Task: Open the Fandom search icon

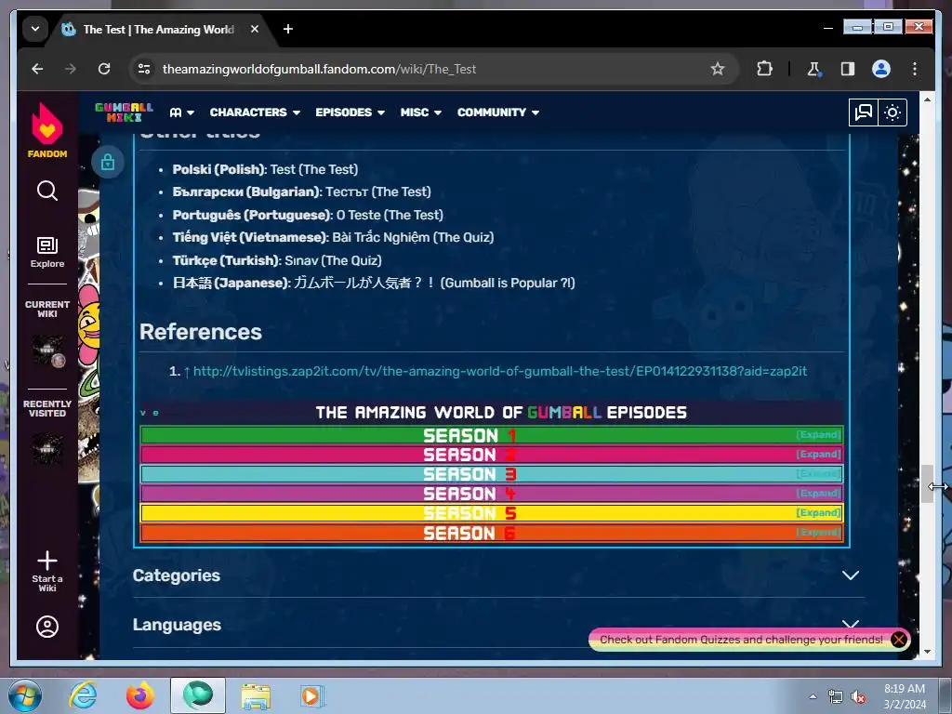Action: tap(47, 191)
